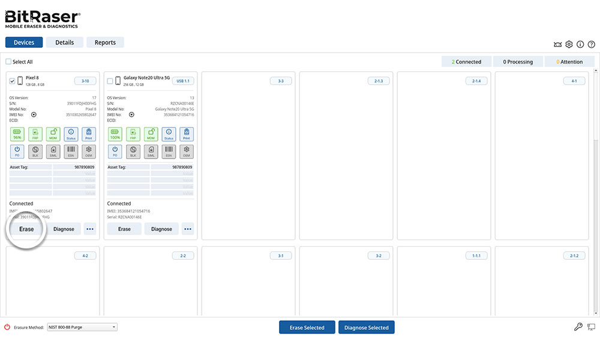Expand Pixel 8 IMEI No dropdown arrow

(x=34, y=114)
